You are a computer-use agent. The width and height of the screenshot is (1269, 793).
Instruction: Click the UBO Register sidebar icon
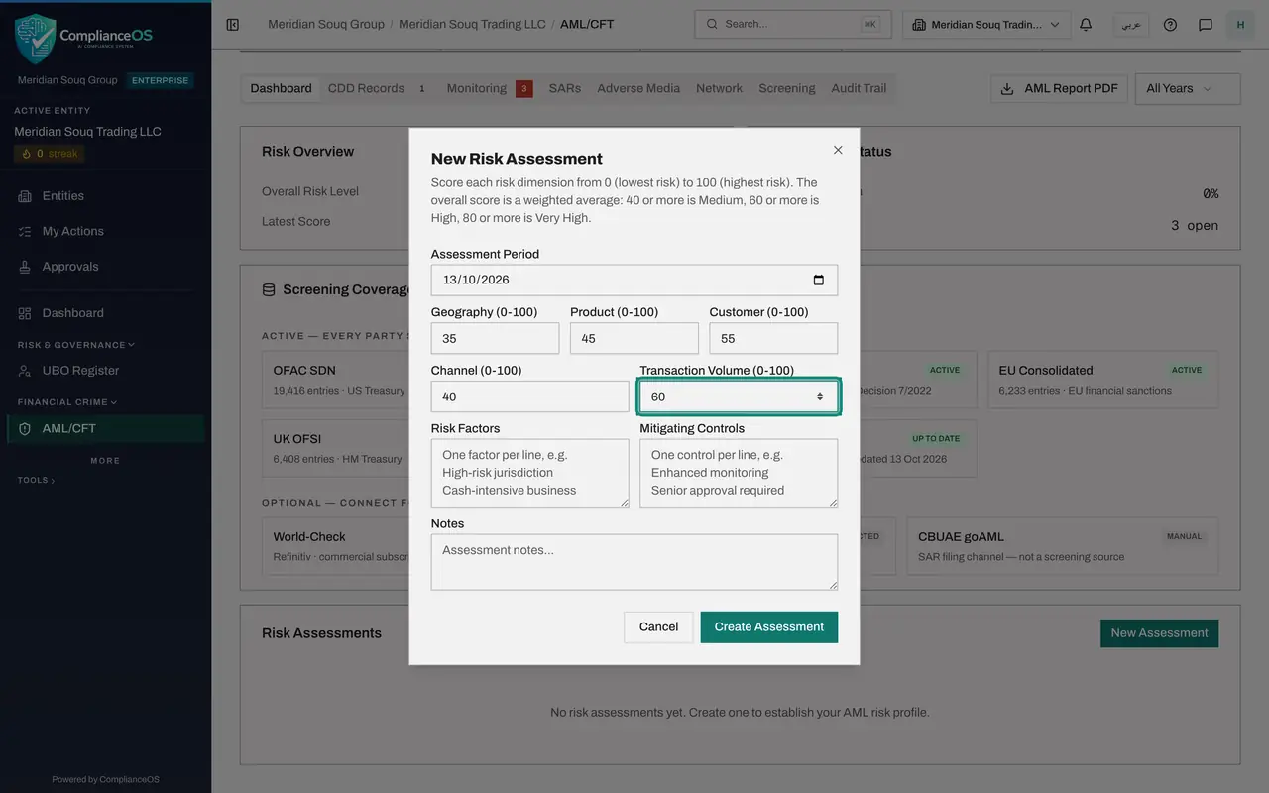[25, 371]
